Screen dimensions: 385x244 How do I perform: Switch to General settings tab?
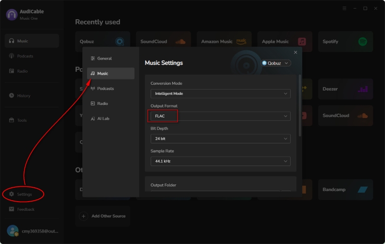coord(111,58)
